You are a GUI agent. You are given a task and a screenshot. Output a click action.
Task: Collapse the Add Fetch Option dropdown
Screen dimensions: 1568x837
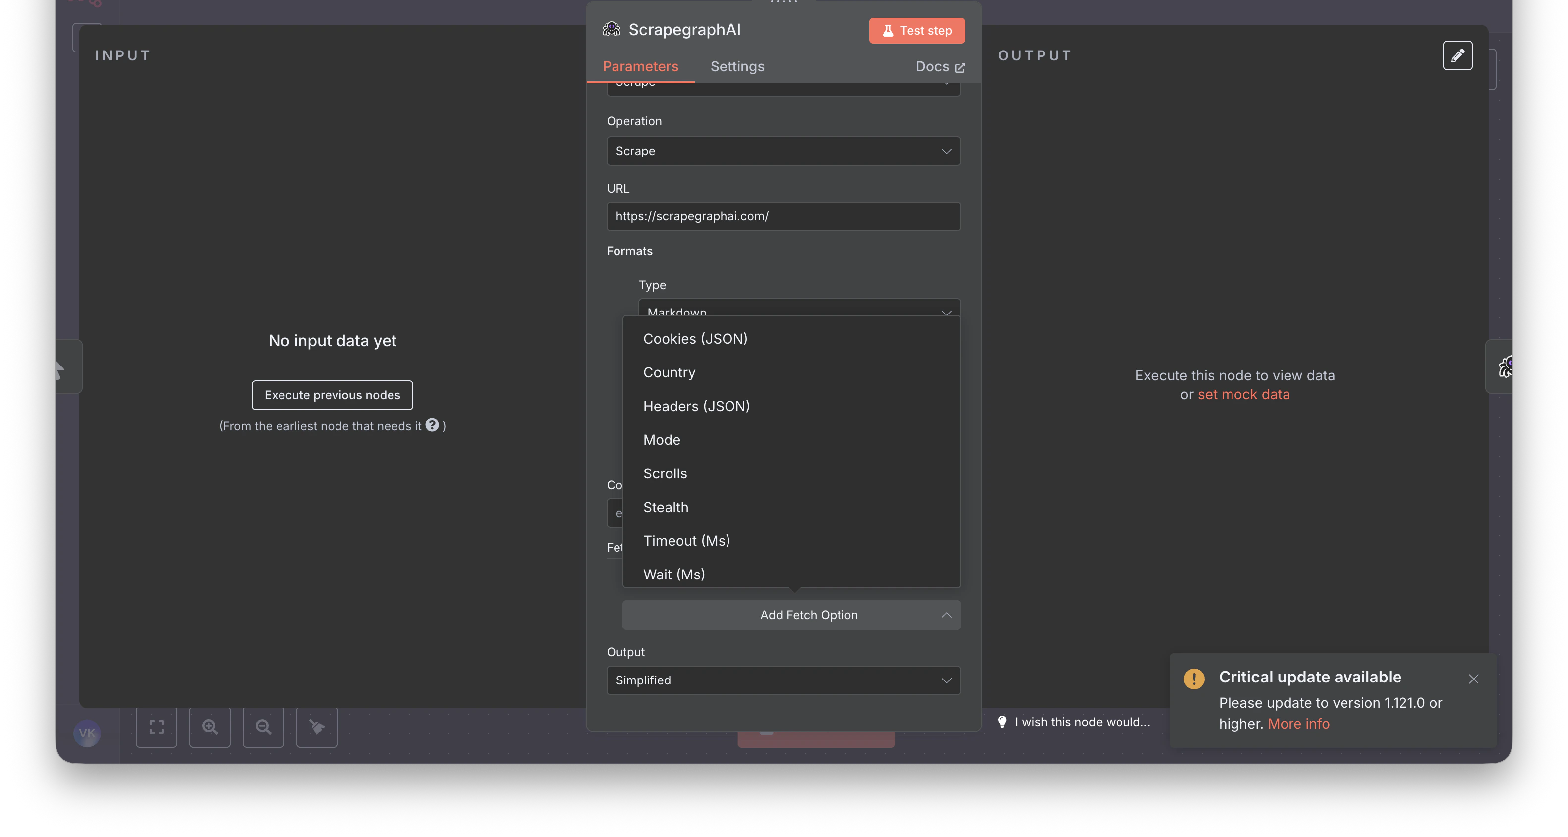pos(791,615)
